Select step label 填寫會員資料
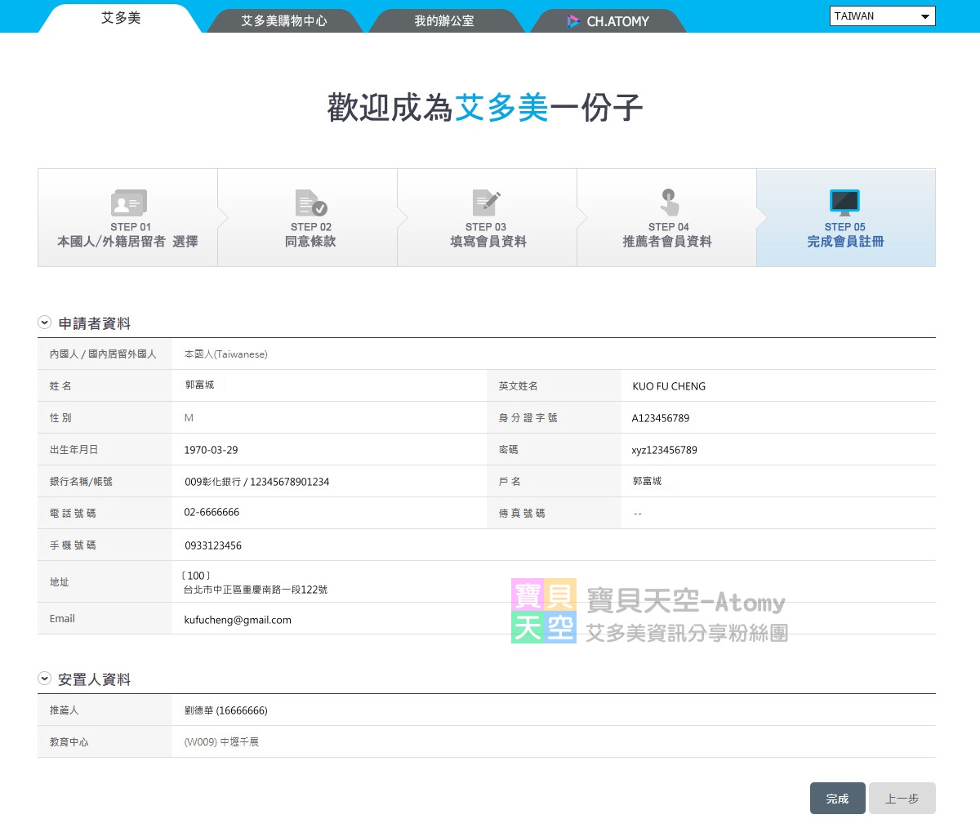This screenshot has width=980, height=828. 488,242
